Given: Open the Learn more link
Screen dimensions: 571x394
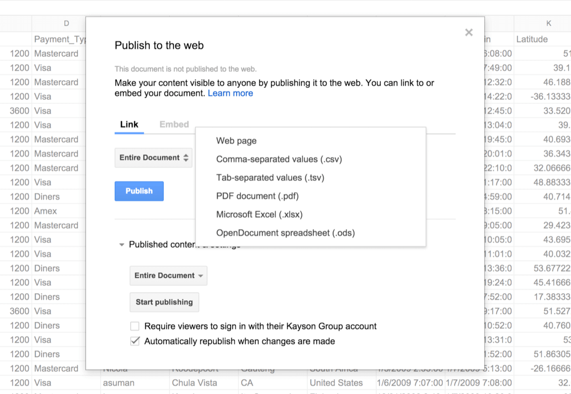Looking at the screenshot, I should (x=230, y=93).
